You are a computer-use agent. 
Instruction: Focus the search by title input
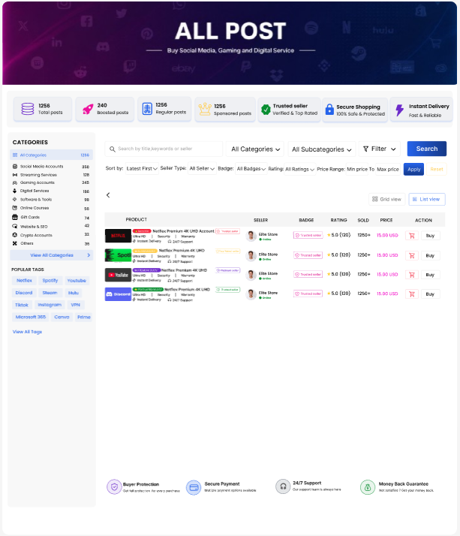point(164,149)
